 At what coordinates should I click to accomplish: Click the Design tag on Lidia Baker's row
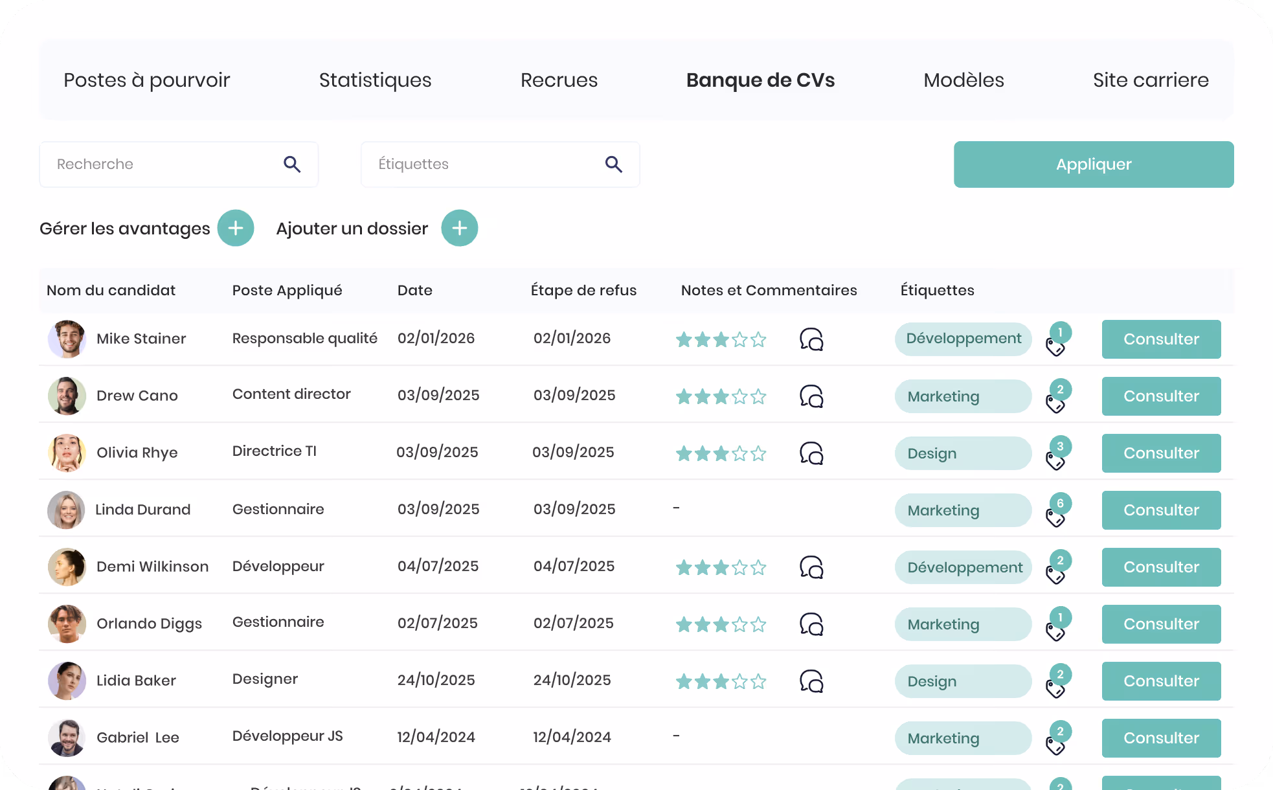click(x=963, y=681)
